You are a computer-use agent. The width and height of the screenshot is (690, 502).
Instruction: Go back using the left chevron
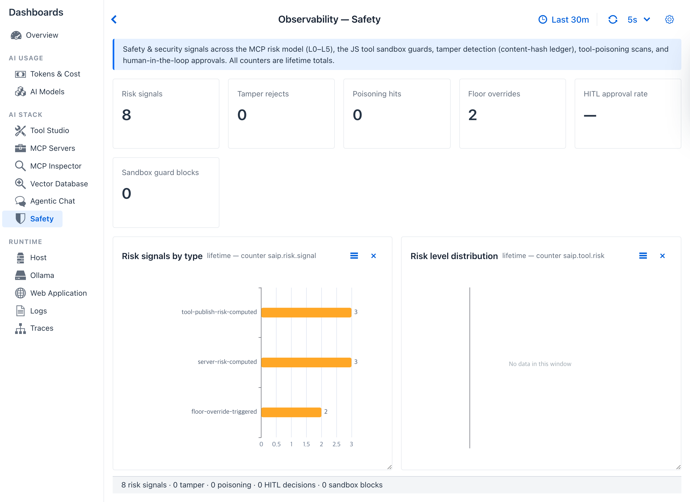[x=114, y=19]
